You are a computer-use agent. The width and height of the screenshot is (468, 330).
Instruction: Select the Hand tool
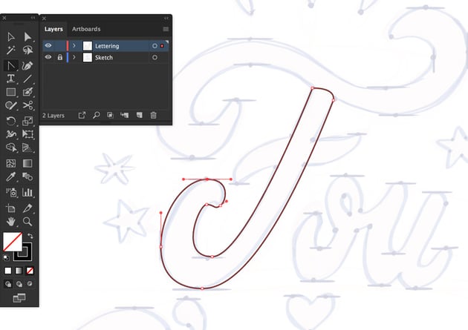(x=10, y=221)
